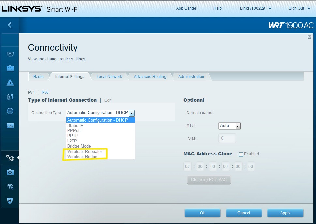Click the Cancel button
This screenshot has height=224, width=316.
[x=244, y=213]
